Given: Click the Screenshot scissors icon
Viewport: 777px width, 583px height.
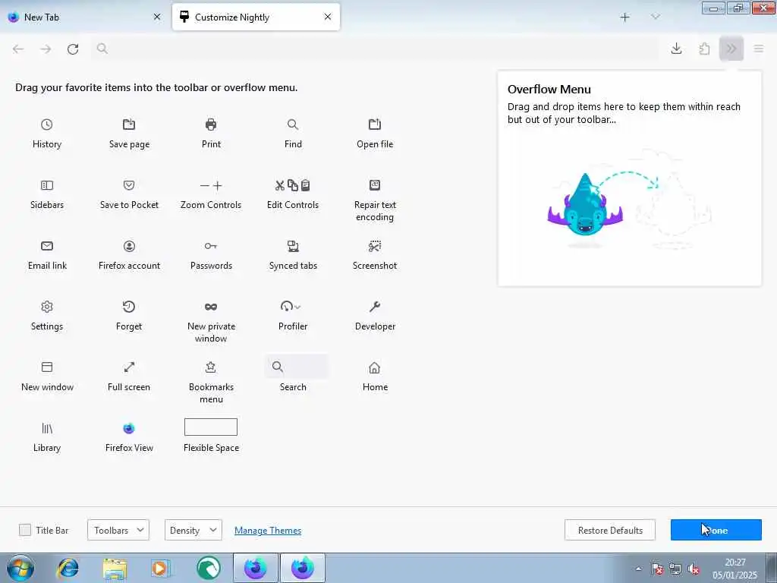Looking at the screenshot, I should pyautogui.click(x=375, y=246).
